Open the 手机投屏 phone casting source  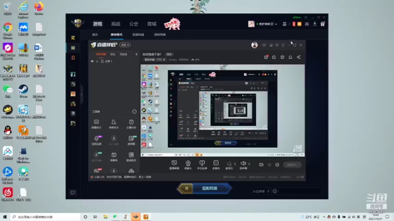pos(202,165)
